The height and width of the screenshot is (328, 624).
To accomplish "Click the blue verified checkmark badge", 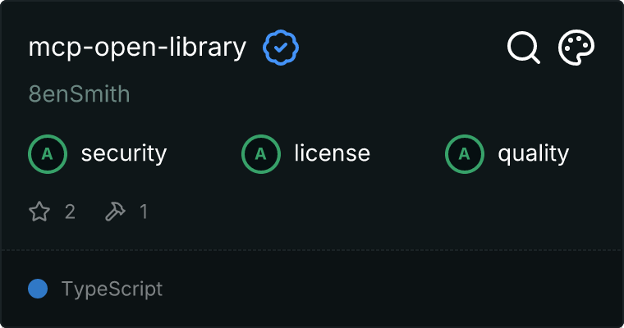I will coord(281,48).
